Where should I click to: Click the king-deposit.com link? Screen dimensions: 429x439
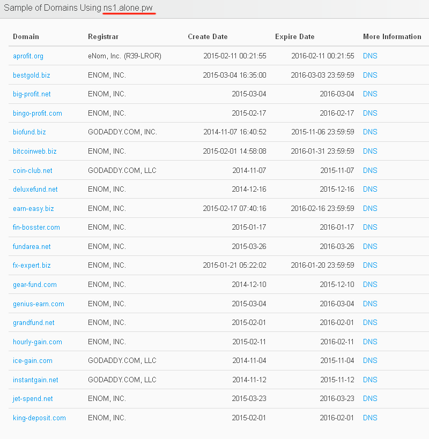point(39,418)
